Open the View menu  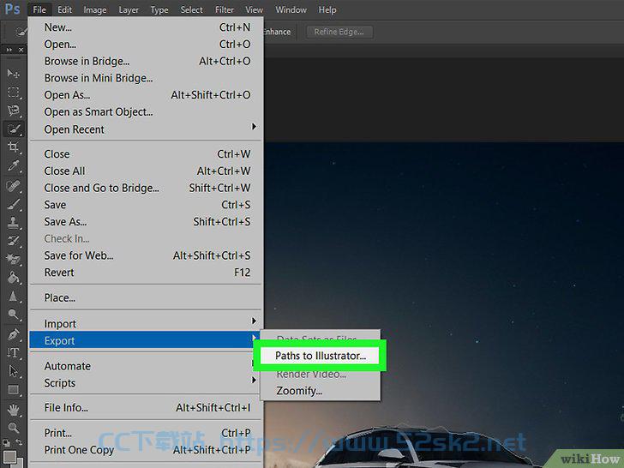pyautogui.click(x=254, y=9)
